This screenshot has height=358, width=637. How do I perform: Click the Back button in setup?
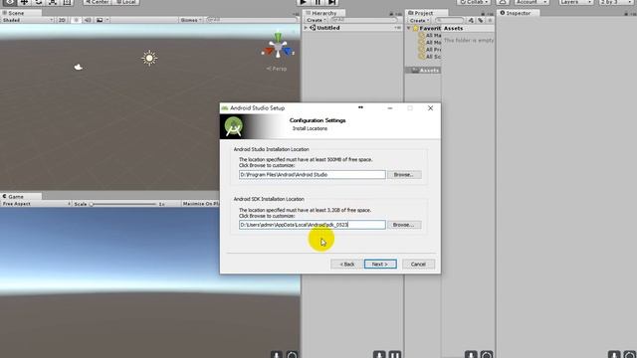[x=346, y=265]
